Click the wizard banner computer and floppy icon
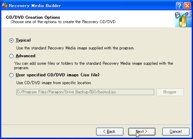193x139 pixels. tap(183, 19)
